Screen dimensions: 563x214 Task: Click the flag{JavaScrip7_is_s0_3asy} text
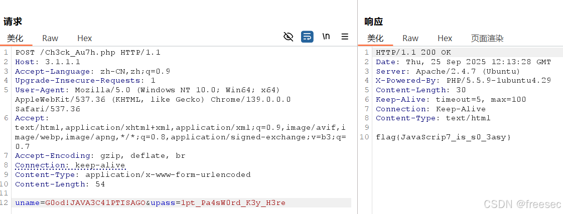[443, 137]
